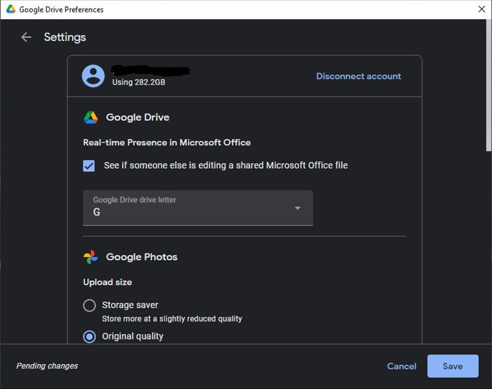Select the Original quality radio button
Screen dimensions: 492x389
pyautogui.click(x=89, y=336)
